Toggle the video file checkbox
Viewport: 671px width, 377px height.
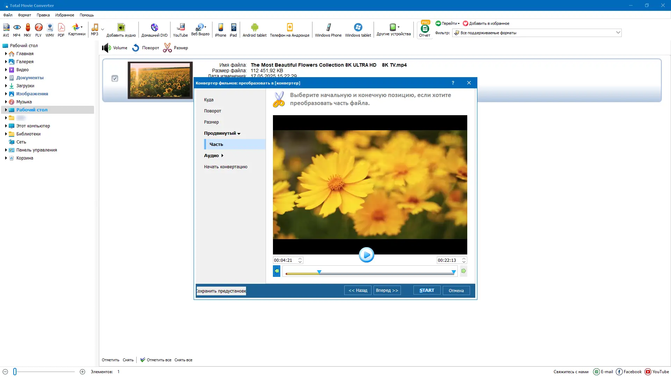point(115,79)
